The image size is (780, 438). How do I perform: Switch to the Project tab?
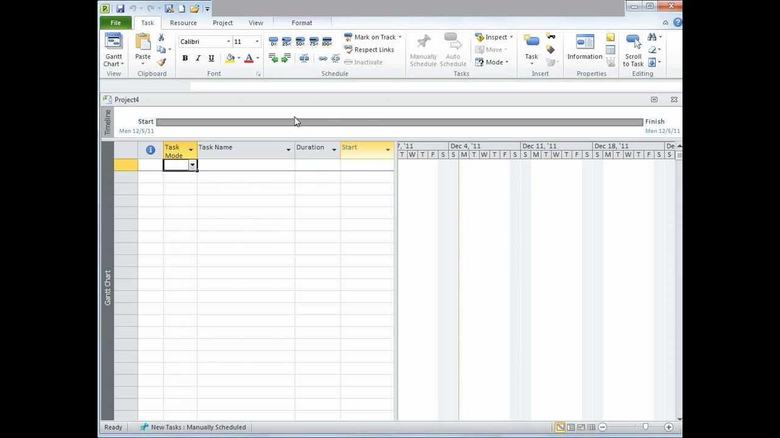(222, 23)
